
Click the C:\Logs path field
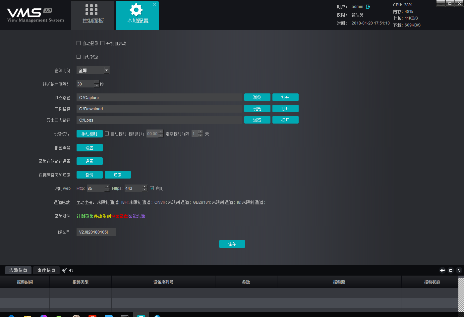click(x=159, y=120)
